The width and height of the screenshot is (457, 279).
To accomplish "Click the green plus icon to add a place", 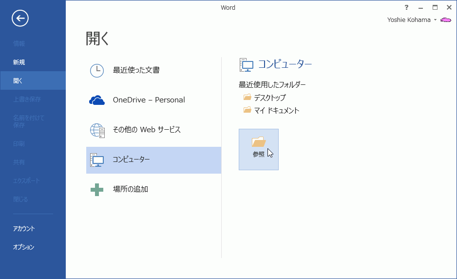I will [x=97, y=189].
